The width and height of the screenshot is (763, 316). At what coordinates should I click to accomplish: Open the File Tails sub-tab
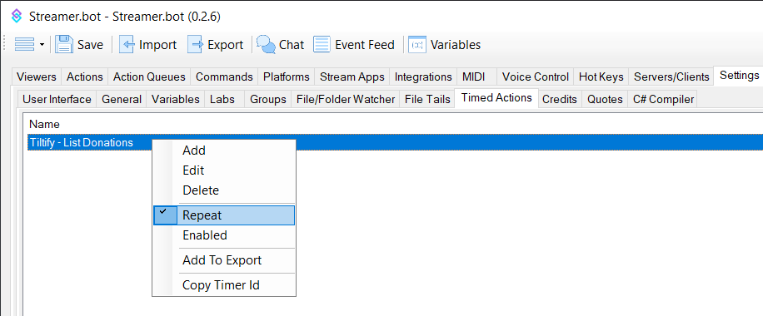[x=427, y=99]
